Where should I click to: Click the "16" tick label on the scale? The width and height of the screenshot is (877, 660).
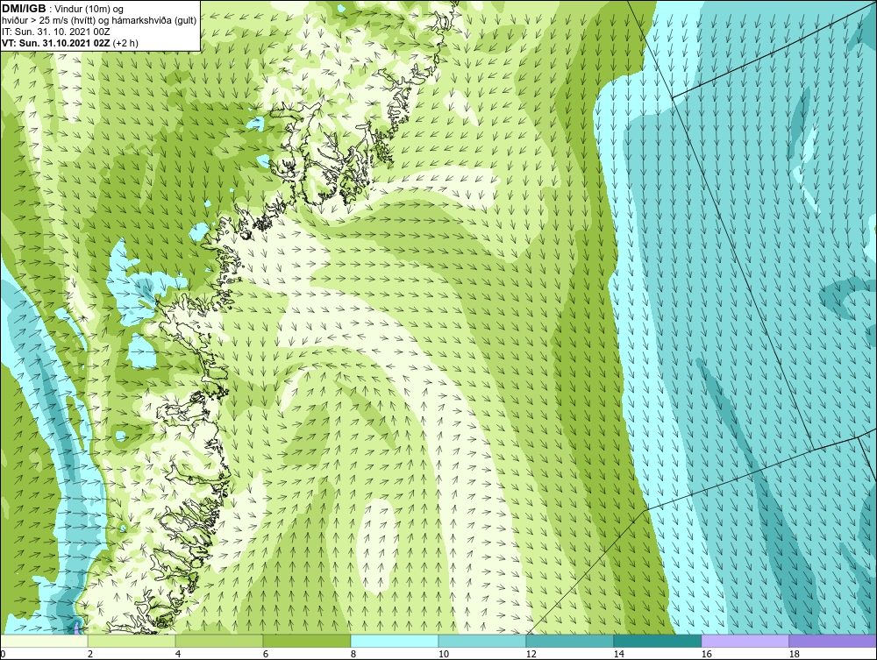point(706,654)
